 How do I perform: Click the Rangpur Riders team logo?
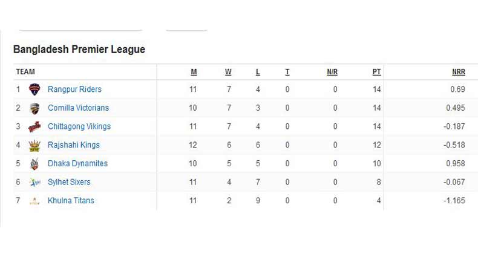34,89
